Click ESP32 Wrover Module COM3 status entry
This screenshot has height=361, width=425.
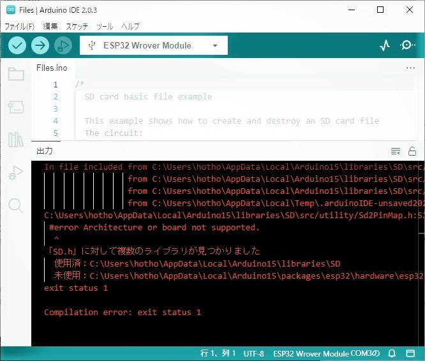click(326, 354)
